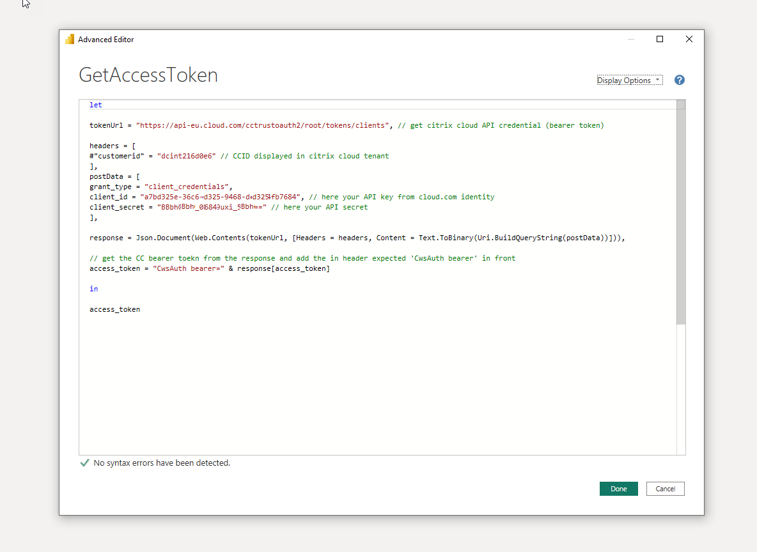Click the Advanced Editor title text
The height and width of the screenshot is (552, 757).
[105, 40]
